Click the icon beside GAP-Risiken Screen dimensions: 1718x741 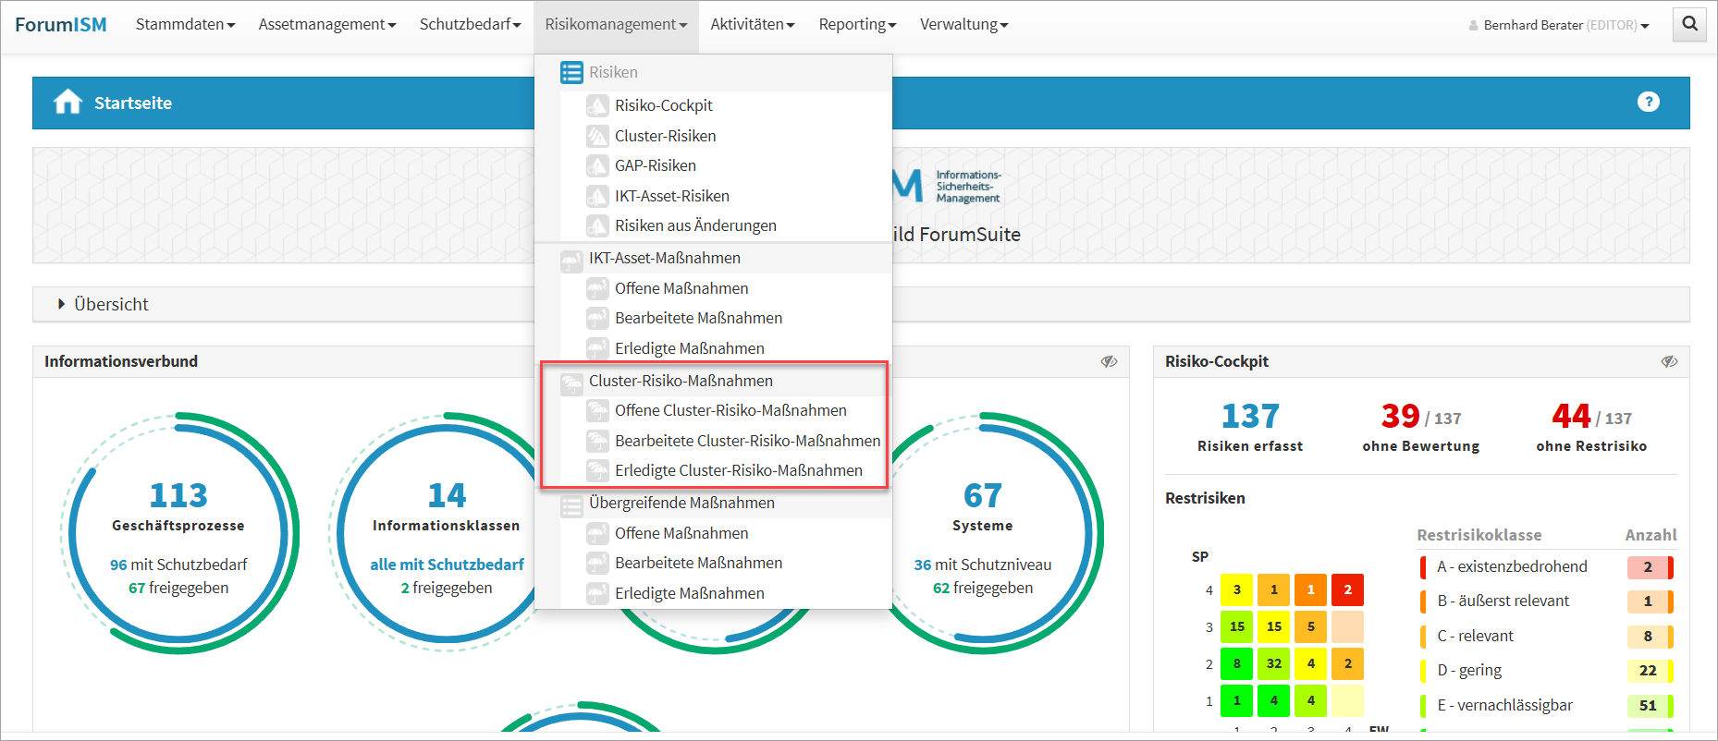click(x=597, y=166)
